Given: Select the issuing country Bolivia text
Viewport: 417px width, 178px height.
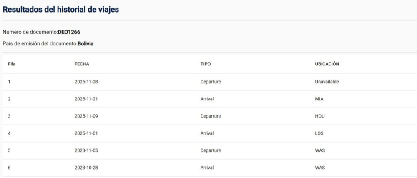Looking at the screenshot, I should (x=85, y=44).
